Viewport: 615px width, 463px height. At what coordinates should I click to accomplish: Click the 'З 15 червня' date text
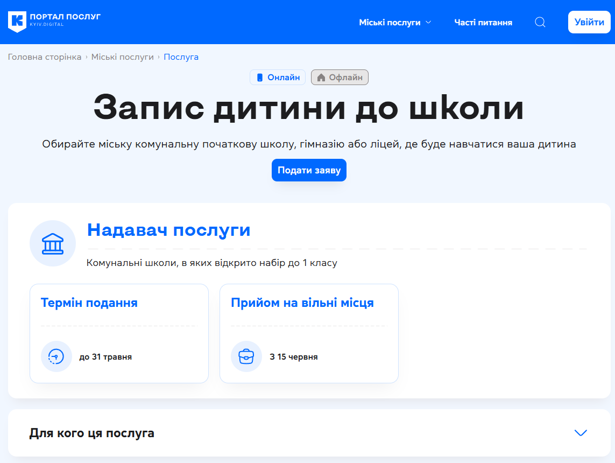pyautogui.click(x=294, y=357)
